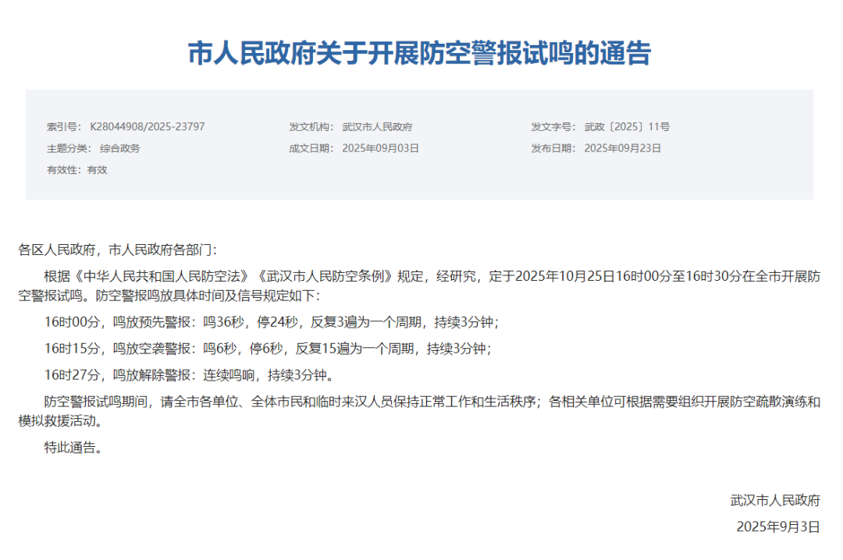Screen dimensions: 843x560
Task: Click the 有效性 status 有效
Action: [97, 169]
